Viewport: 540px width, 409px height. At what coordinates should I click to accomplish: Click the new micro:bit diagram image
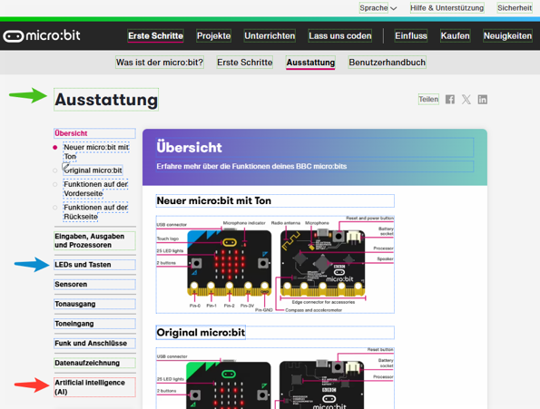(x=275, y=264)
